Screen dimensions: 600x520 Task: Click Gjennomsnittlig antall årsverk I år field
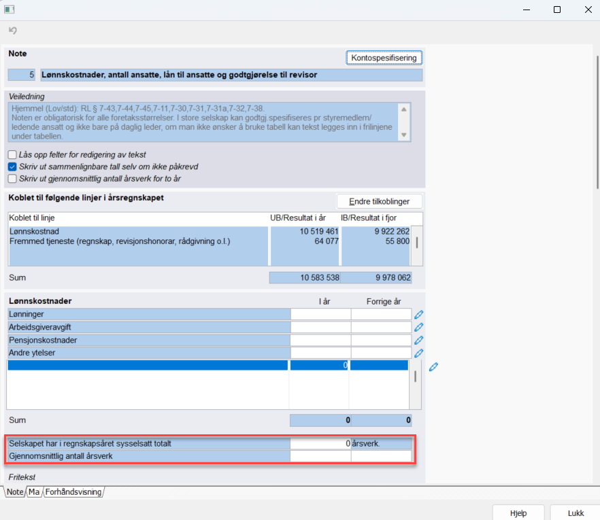point(320,456)
